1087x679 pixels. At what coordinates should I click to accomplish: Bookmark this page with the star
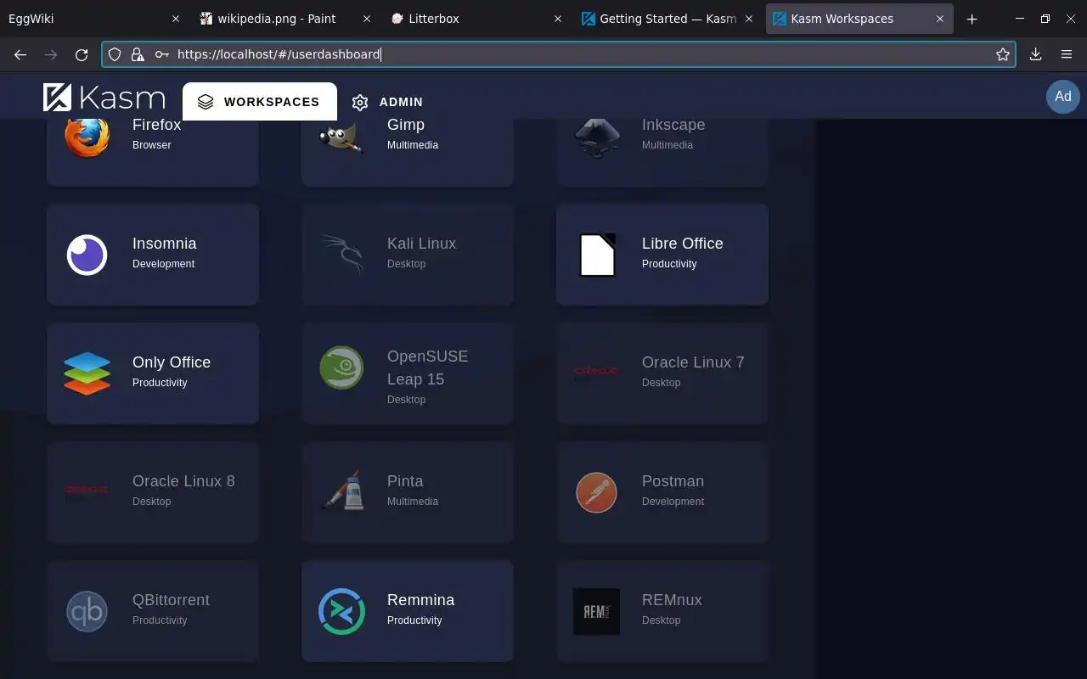[x=1003, y=54]
